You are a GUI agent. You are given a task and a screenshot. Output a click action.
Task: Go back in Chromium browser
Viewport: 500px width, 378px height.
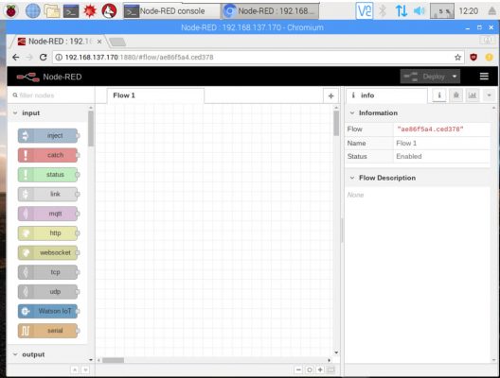coord(15,58)
